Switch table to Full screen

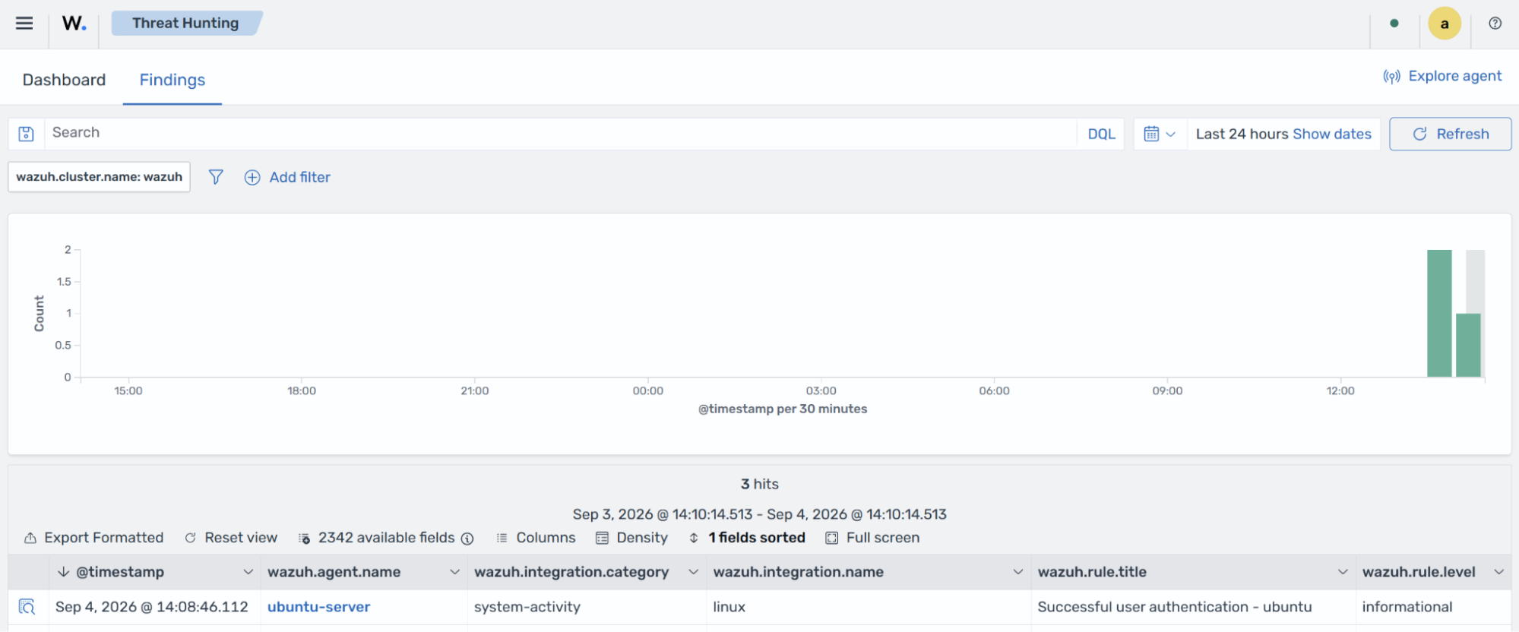(x=872, y=538)
